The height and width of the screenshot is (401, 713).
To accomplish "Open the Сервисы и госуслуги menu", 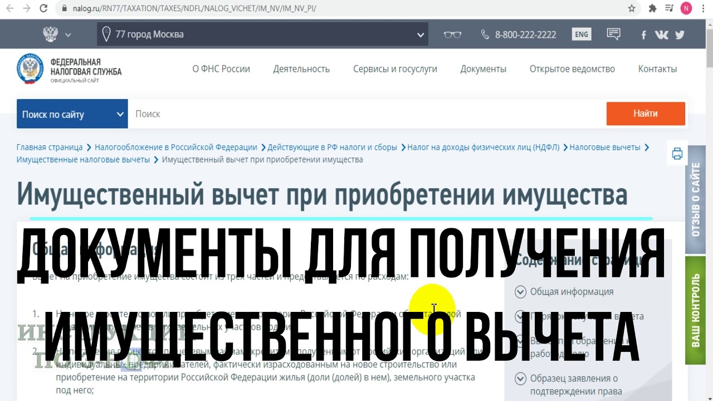I will 395,69.
